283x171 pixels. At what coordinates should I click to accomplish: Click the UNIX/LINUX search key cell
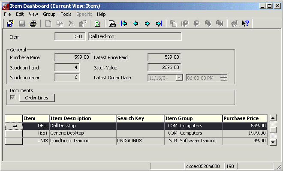140,141
